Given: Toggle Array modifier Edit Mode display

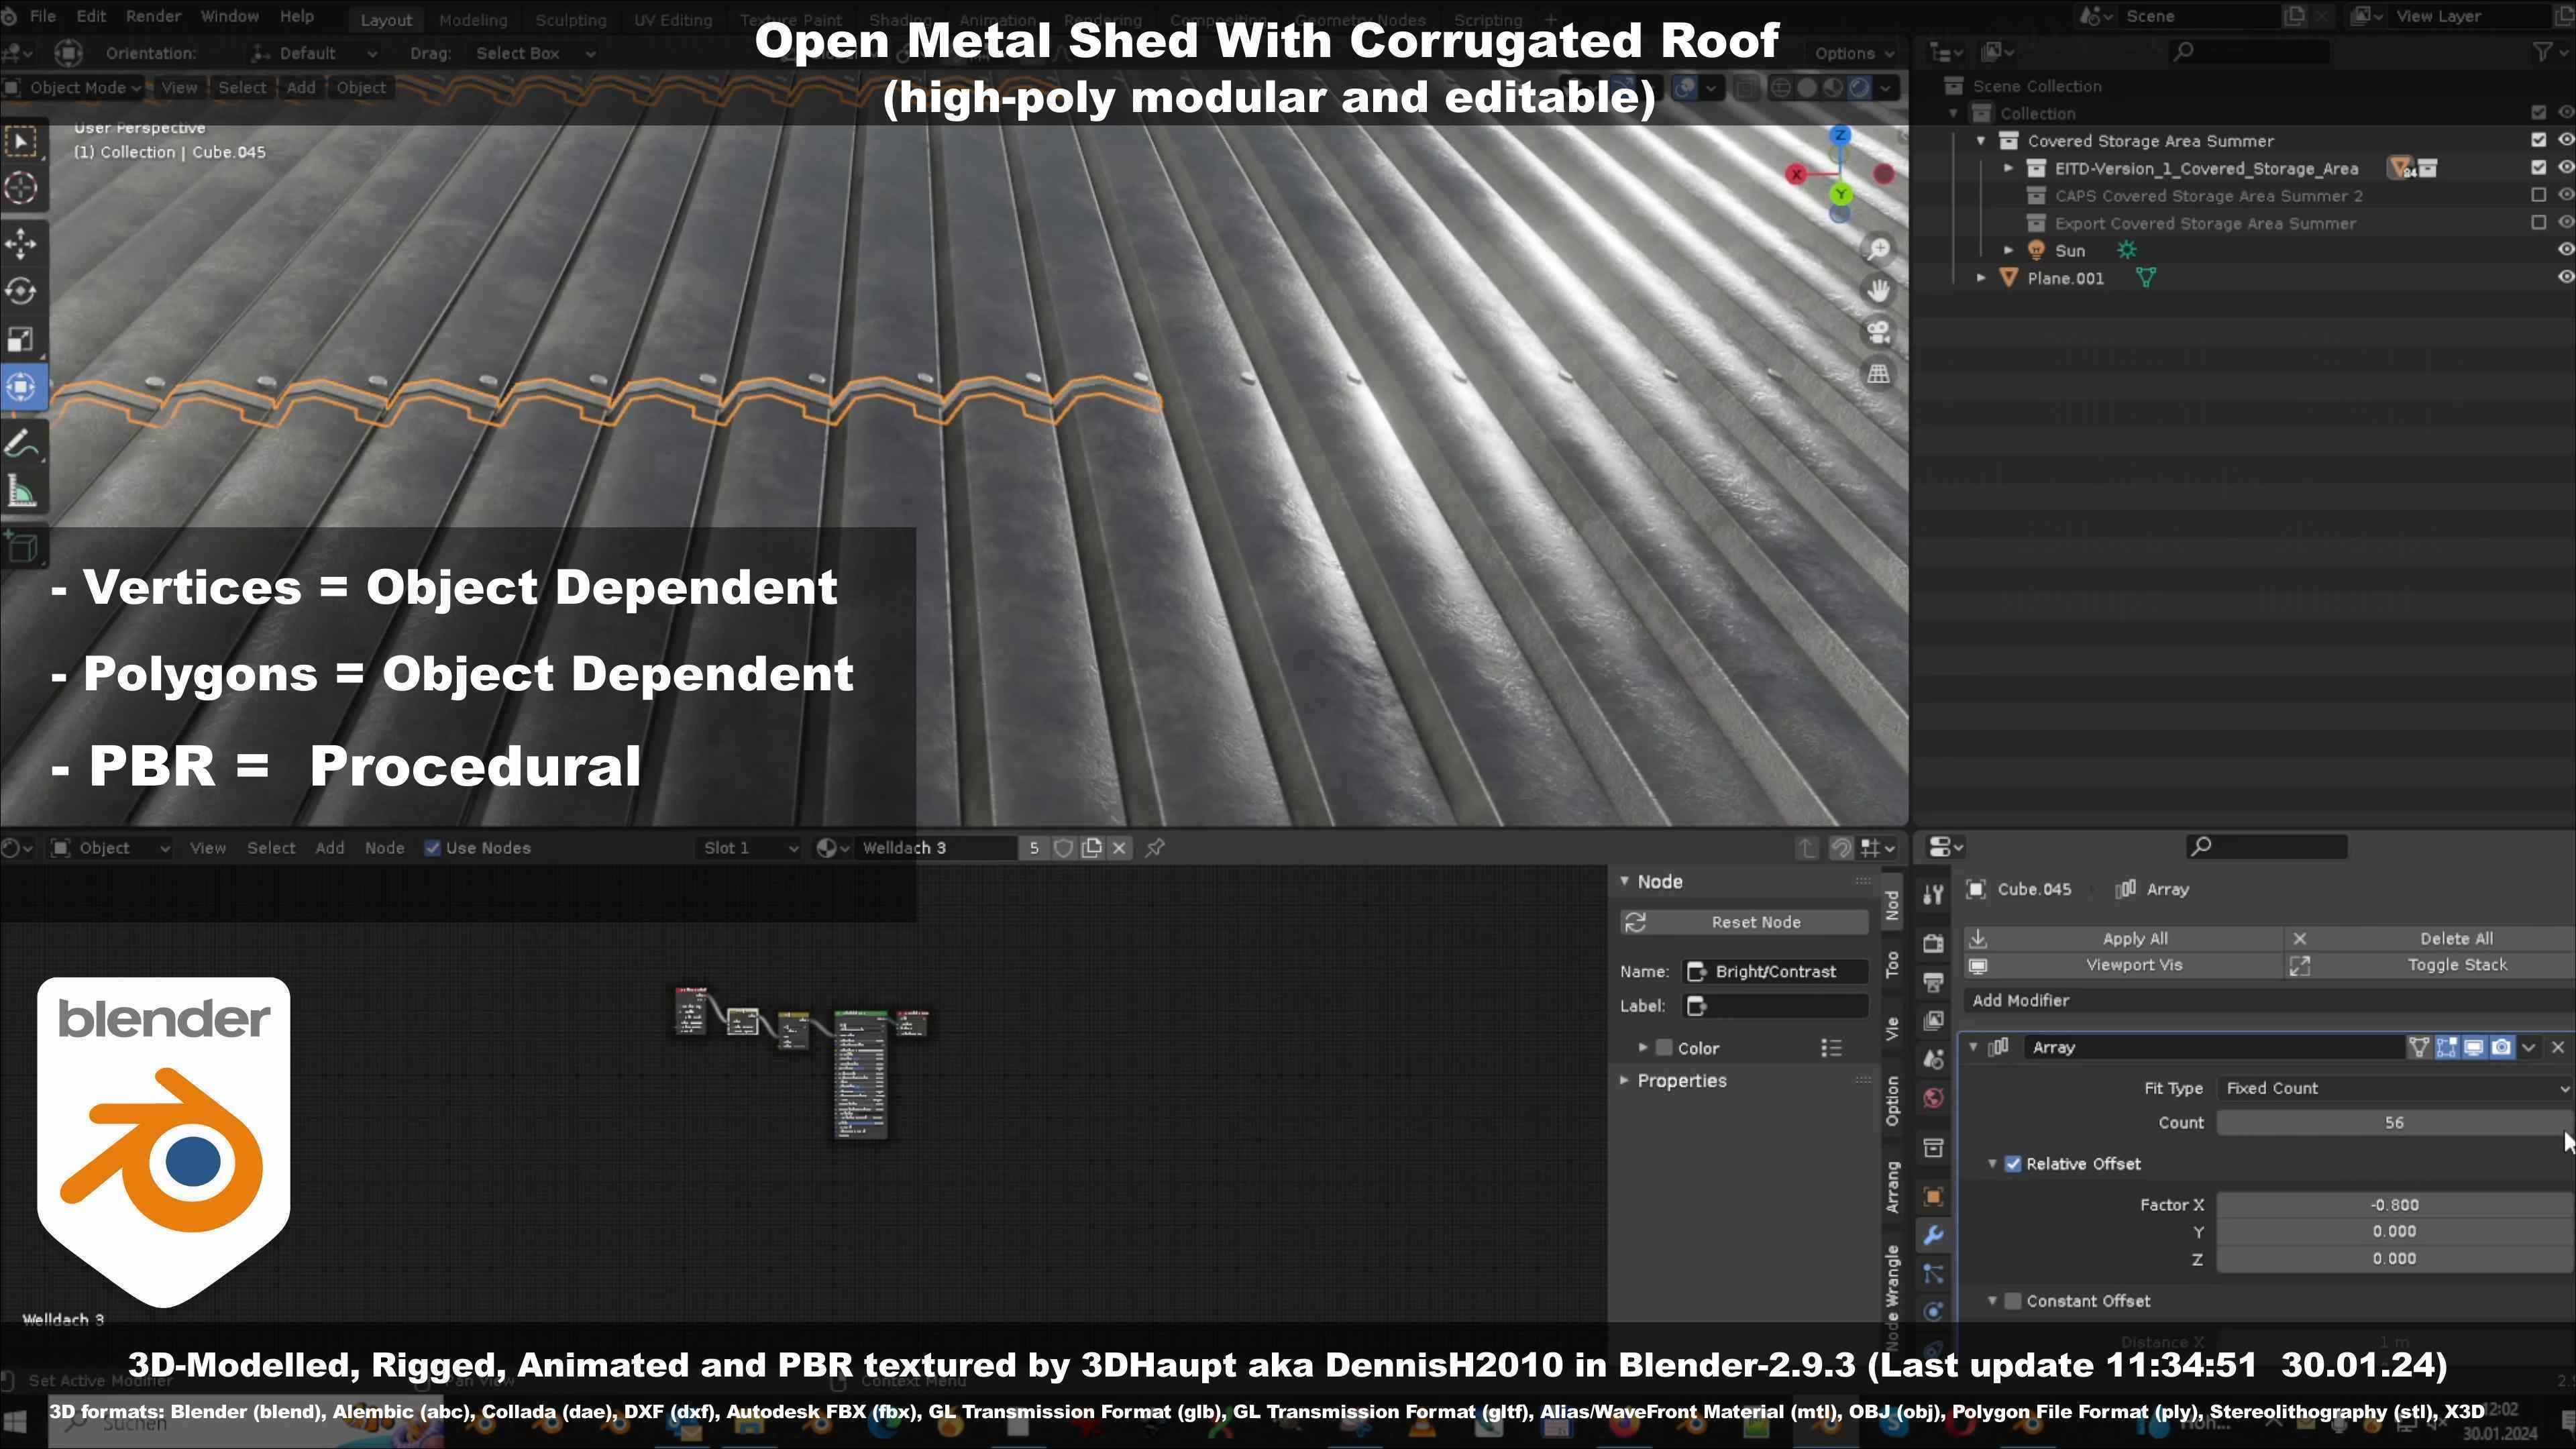Looking at the screenshot, I should 2446,1047.
